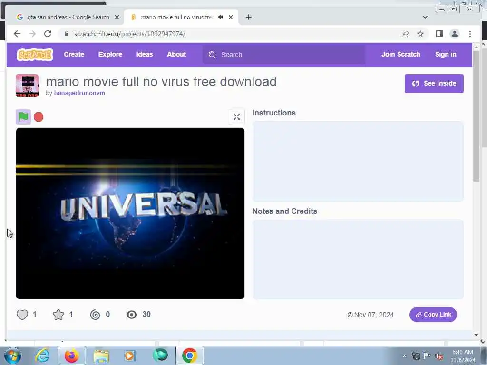Click the muted volume tray icon
The width and height of the screenshot is (487, 365).
pyautogui.click(x=438, y=356)
